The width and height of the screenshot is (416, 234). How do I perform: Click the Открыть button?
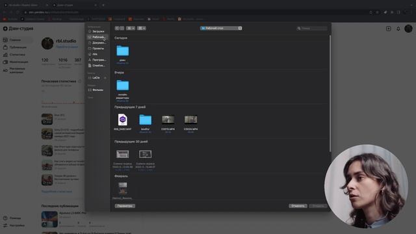(x=318, y=206)
